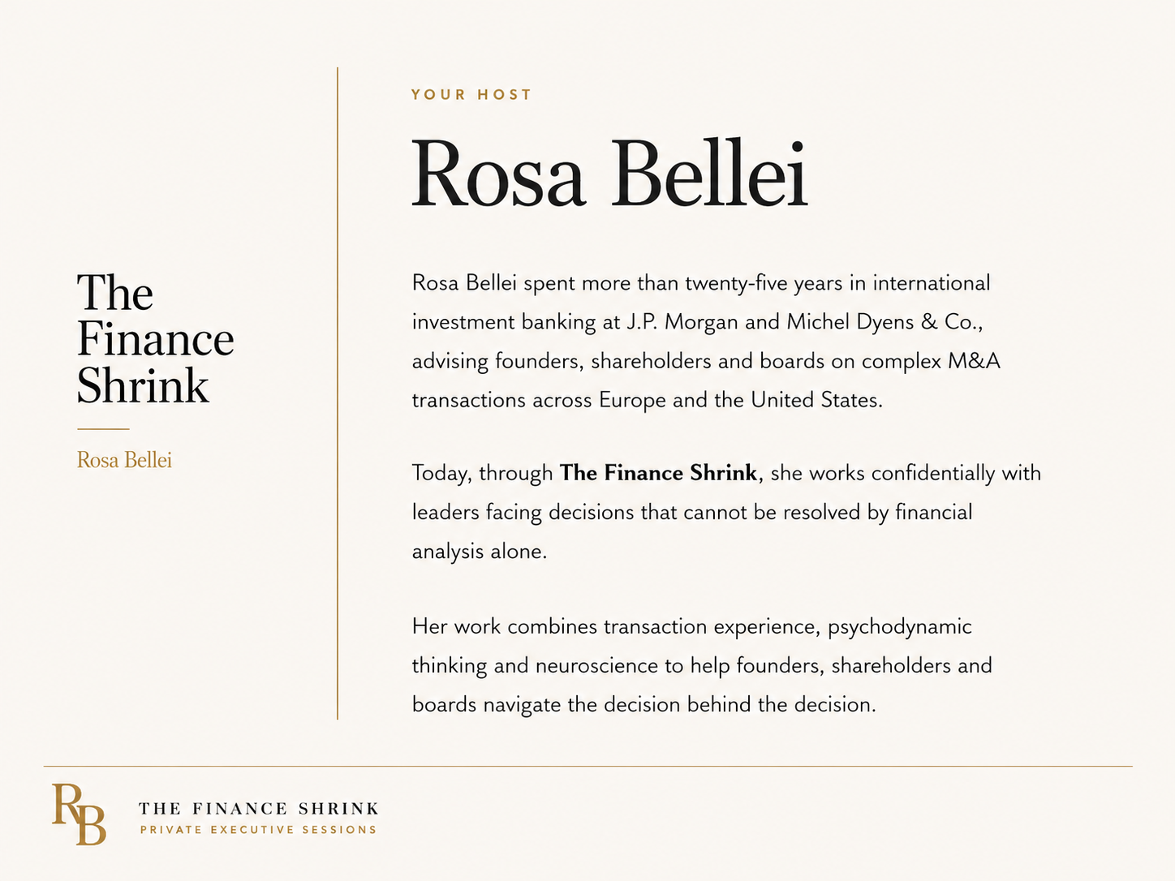
Task: Click the paragraph starting with Today
Action: click(x=726, y=512)
